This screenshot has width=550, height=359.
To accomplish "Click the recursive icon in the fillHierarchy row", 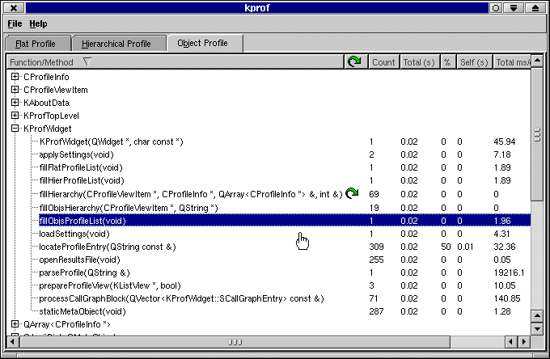I will (352, 193).
